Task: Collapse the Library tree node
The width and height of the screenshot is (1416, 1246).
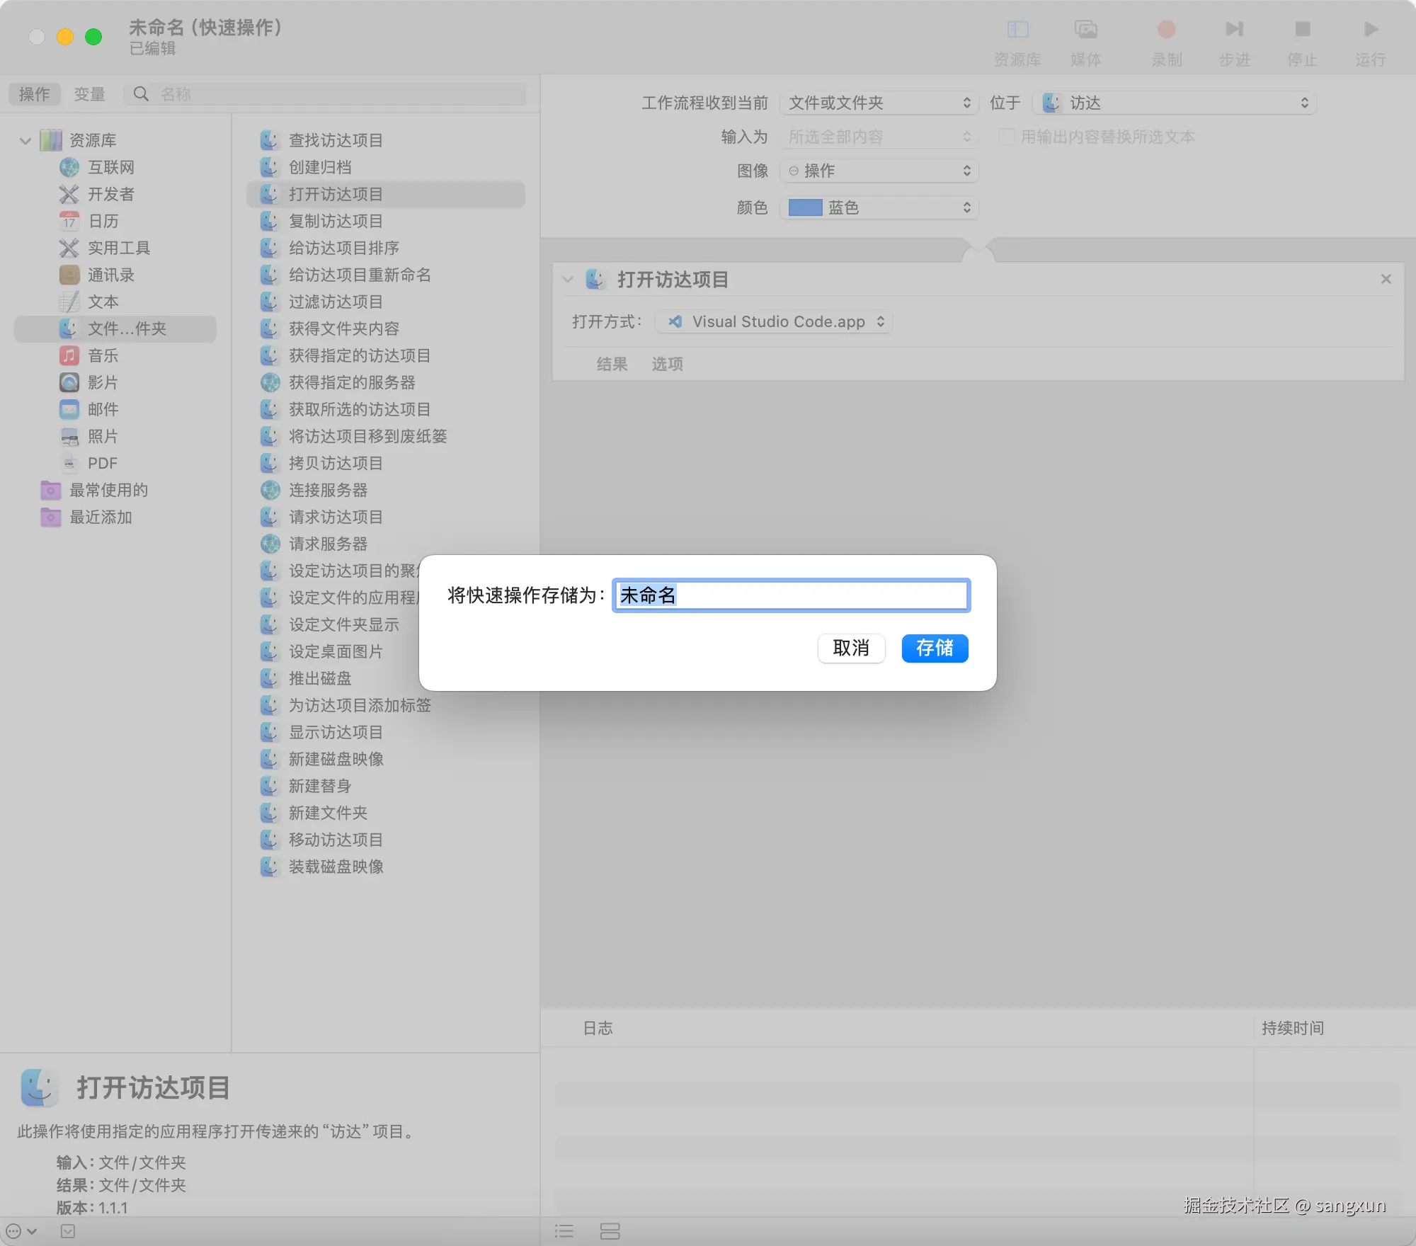Action: point(25,140)
